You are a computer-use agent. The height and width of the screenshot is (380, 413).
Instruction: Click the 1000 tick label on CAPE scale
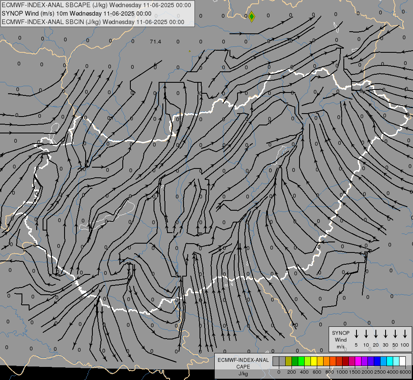click(342, 372)
